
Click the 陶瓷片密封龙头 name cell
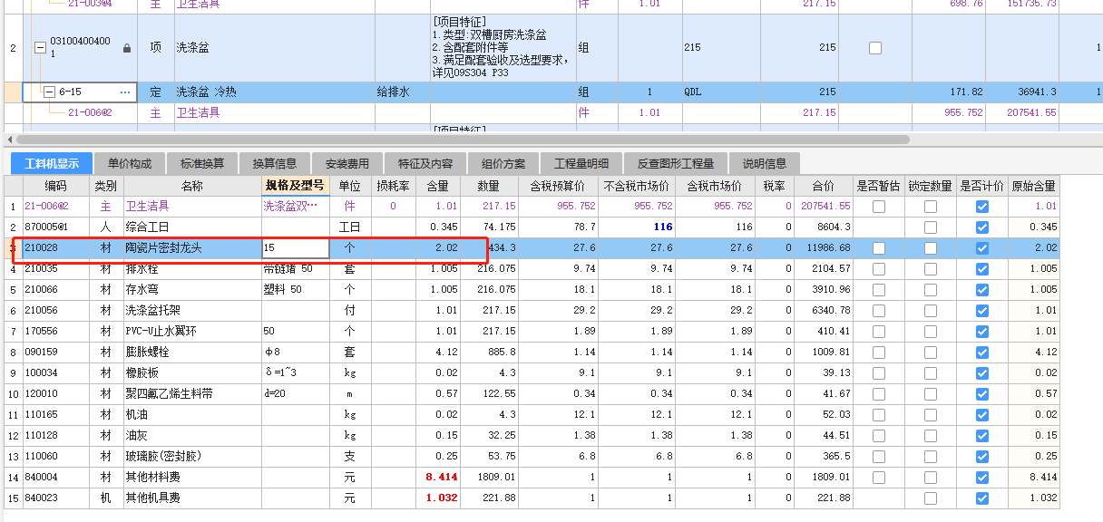pyautogui.click(x=191, y=248)
